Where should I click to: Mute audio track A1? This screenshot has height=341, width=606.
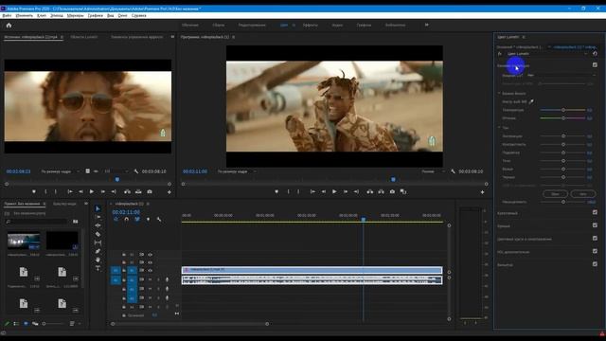click(x=150, y=279)
